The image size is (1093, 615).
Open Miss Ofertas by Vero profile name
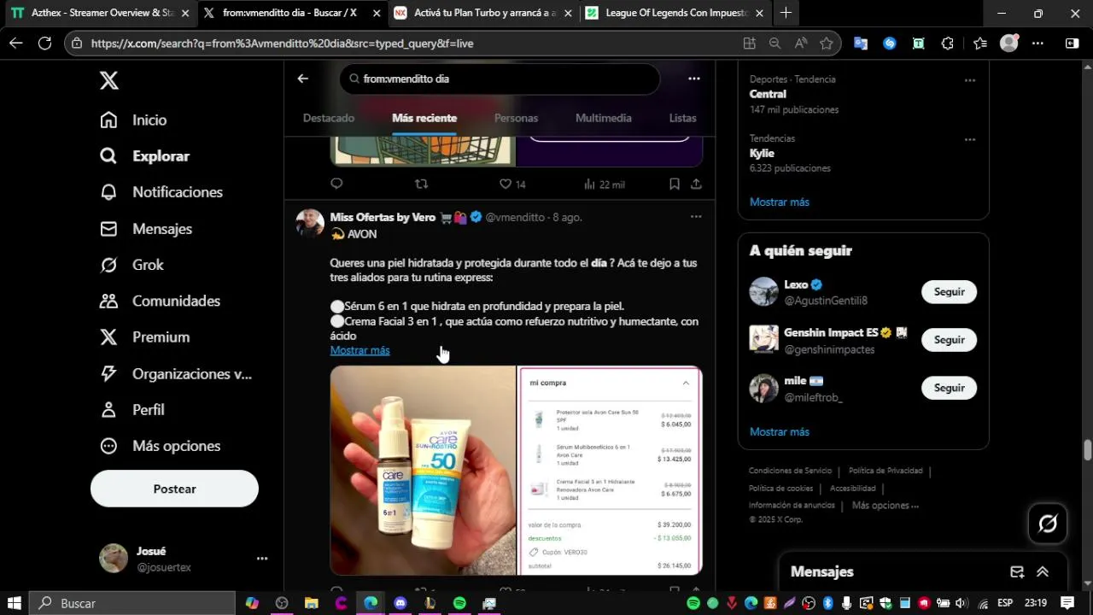383,217
